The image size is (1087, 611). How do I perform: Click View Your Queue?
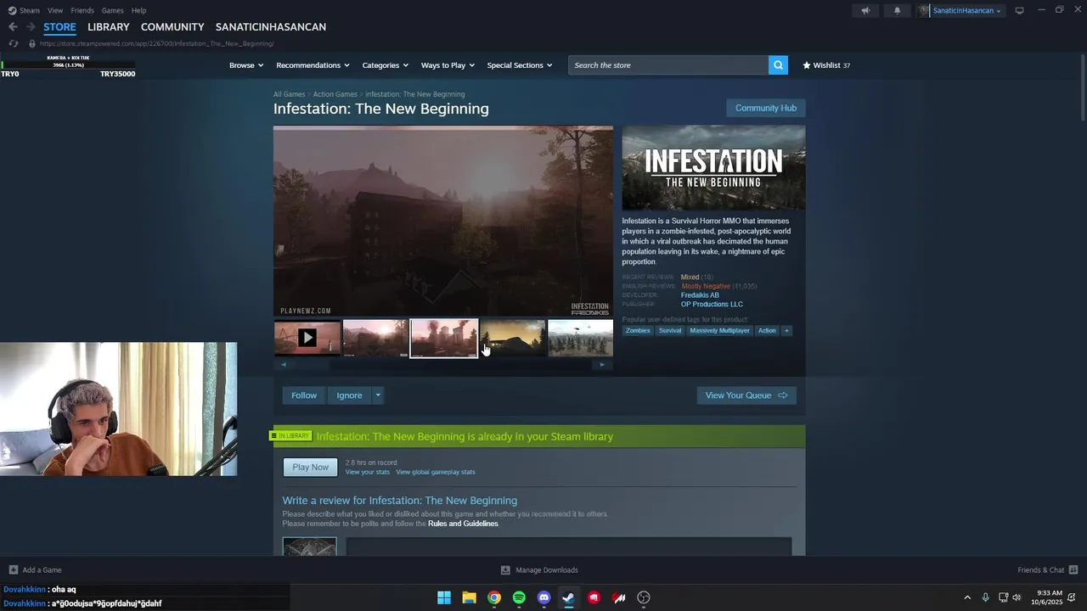pos(746,395)
